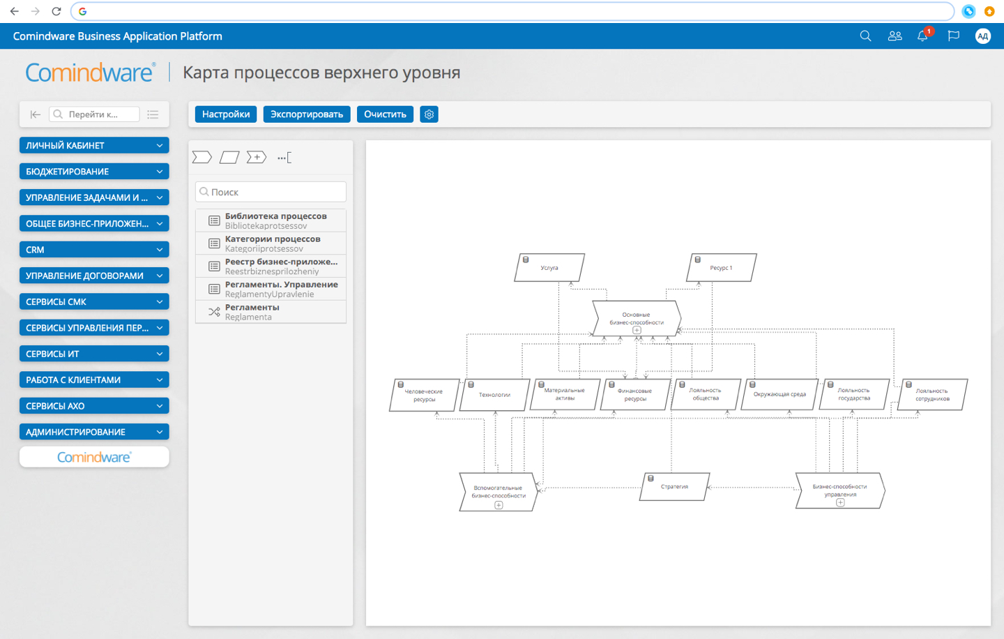The image size is (1004, 639).
Task: Open the search icon in header
Action: [865, 36]
